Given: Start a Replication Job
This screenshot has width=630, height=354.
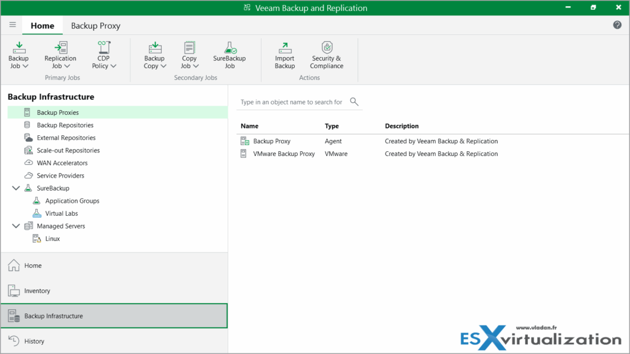Looking at the screenshot, I should pyautogui.click(x=60, y=52).
